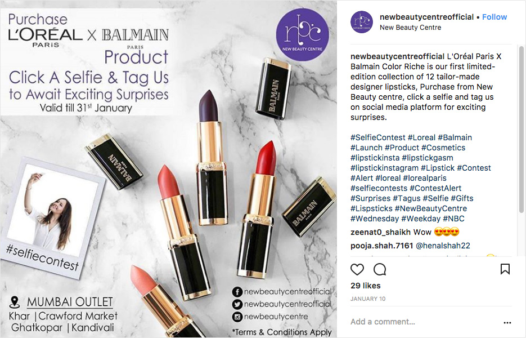Open the New Beauty Centre location link

[410, 28]
